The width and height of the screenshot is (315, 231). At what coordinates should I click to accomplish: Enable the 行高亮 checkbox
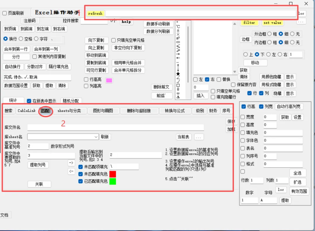[x=86, y=80]
